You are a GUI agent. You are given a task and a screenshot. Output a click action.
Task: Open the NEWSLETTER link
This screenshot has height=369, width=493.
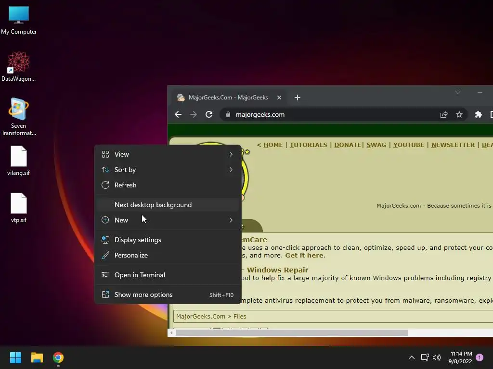coord(453,145)
